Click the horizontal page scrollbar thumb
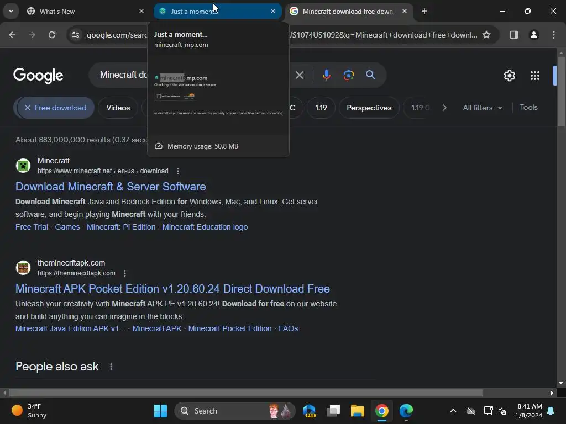Image resolution: width=566 pixels, height=424 pixels. point(246,393)
